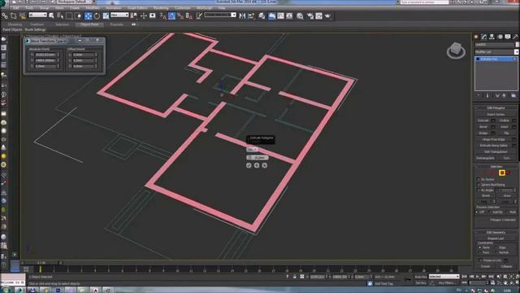The width and height of the screenshot is (520, 293).
Task: Toggle the 3D Snaps button
Action: coord(162,15)
